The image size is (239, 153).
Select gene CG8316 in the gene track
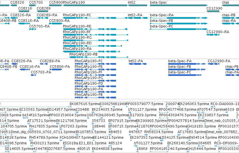(25, 8)
